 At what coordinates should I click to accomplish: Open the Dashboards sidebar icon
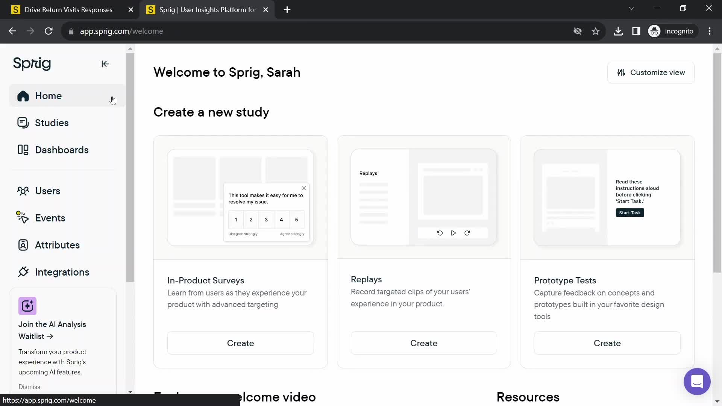tap(23, 150)
